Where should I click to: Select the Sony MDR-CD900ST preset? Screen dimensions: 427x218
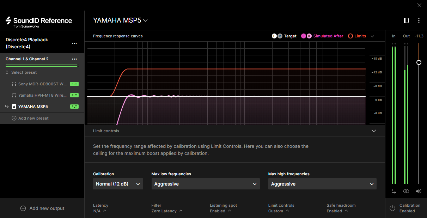click(x=42, y=84)
